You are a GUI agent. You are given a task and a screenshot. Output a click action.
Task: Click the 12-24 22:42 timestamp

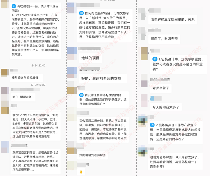pos(38,65)
